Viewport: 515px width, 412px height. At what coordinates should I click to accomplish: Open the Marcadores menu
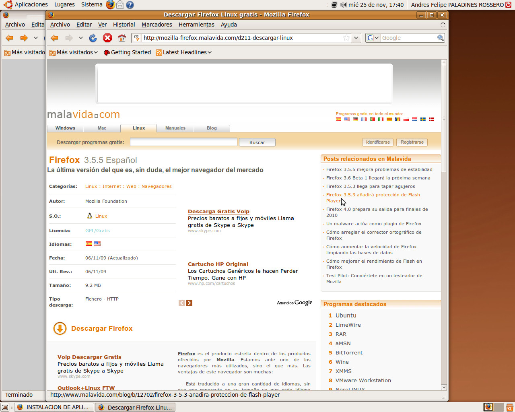(x=157, y=25)
